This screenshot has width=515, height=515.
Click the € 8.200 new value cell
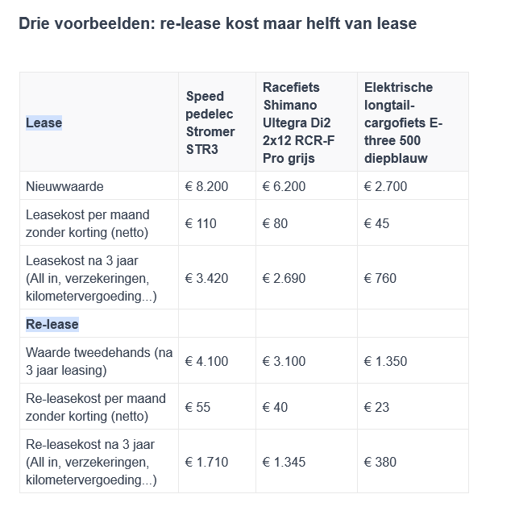[x=206, y=186]
